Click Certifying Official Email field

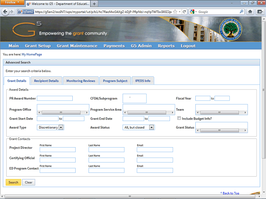point(155,160)
